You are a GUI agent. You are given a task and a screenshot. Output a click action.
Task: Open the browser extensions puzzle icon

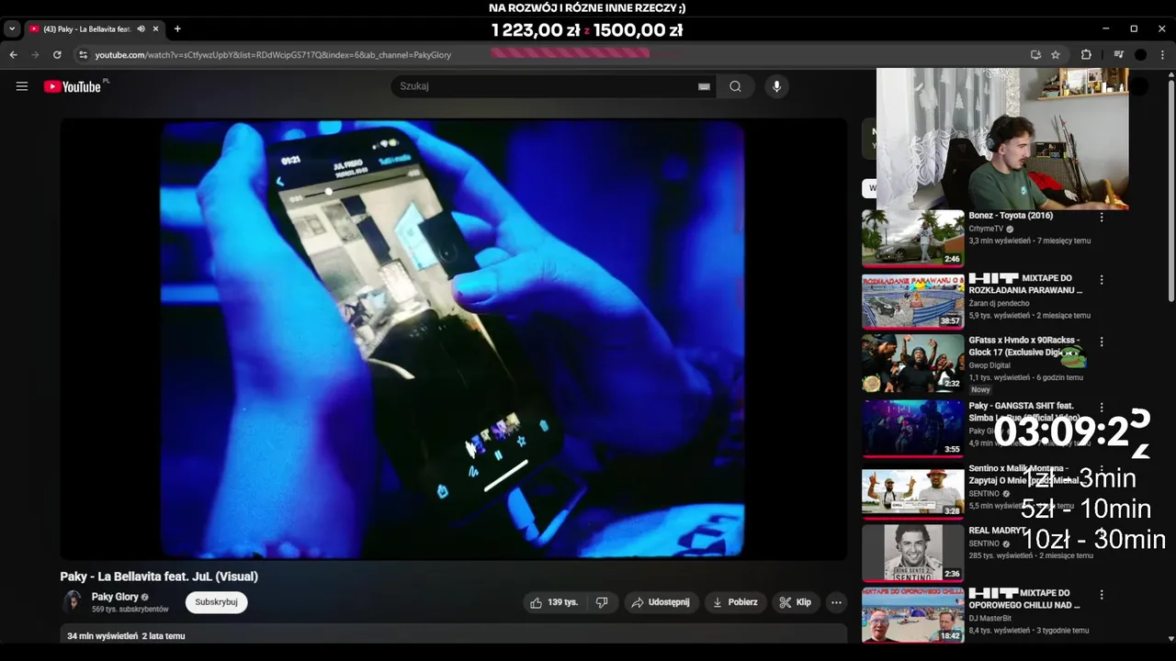1086,55
